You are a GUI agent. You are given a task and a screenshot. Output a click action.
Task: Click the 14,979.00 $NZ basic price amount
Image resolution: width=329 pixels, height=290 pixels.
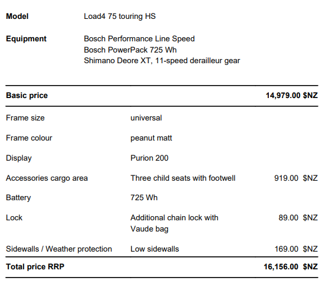click(292, 96)
